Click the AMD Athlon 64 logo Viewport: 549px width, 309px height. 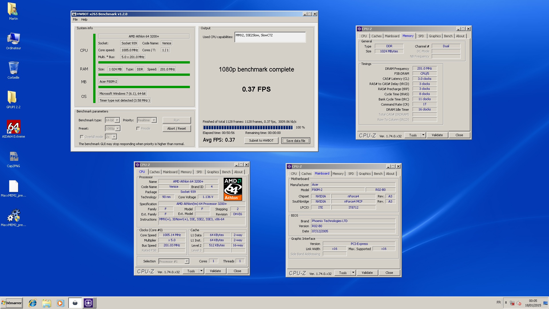pos(233,189)
